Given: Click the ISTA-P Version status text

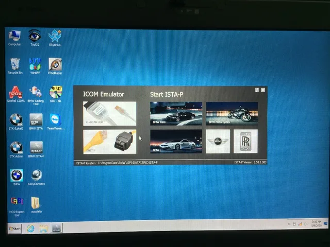Looking at the screenshot, I should click(250, 162).
